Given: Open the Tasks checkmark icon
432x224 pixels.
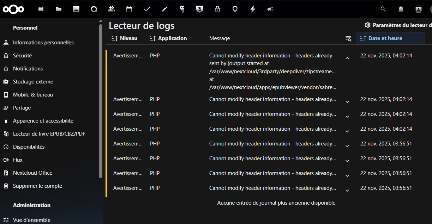Looking at the screenshot, I should coord(147,10).
